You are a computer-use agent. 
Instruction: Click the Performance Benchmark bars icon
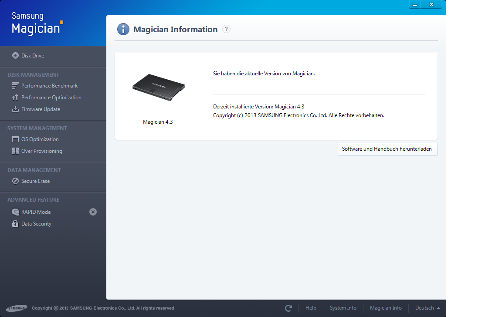15,86
